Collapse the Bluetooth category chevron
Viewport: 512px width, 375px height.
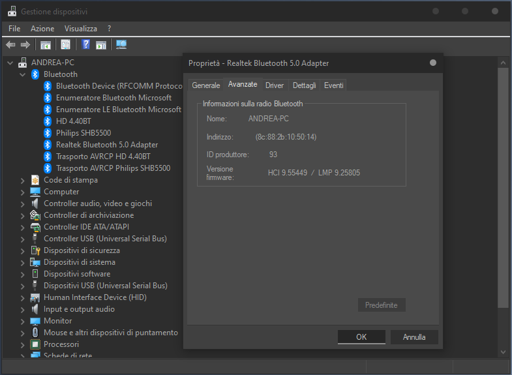click(23, 74)
